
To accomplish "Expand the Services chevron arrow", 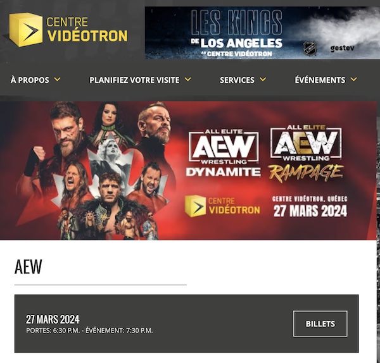I will (x=263, y=80).
